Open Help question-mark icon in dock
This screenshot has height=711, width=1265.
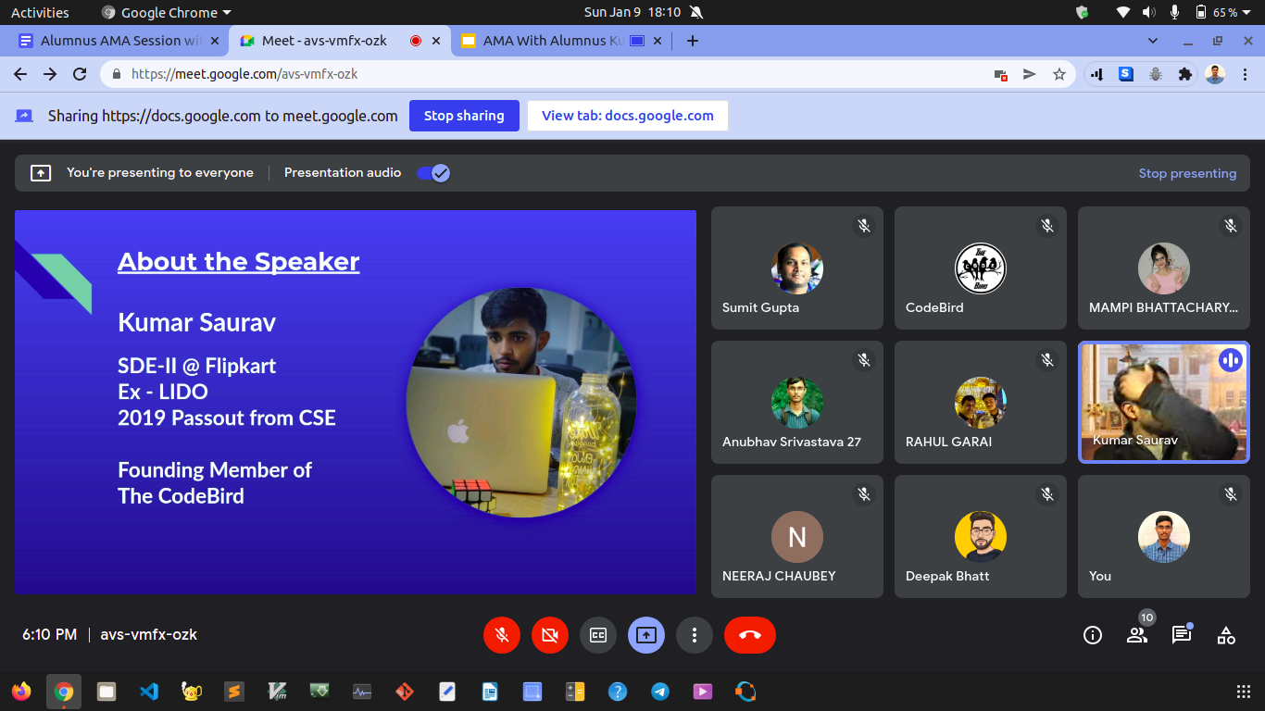(x=618, y=691)
